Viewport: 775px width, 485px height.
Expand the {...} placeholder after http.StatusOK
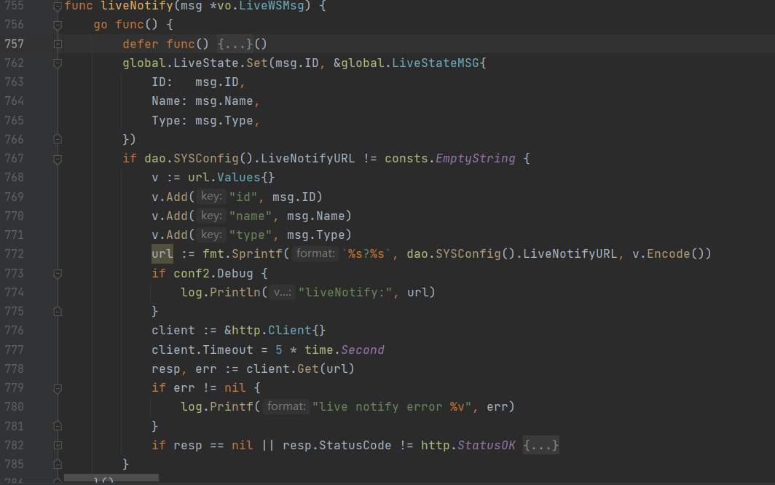pyautogui.click(x=540, y=446)
